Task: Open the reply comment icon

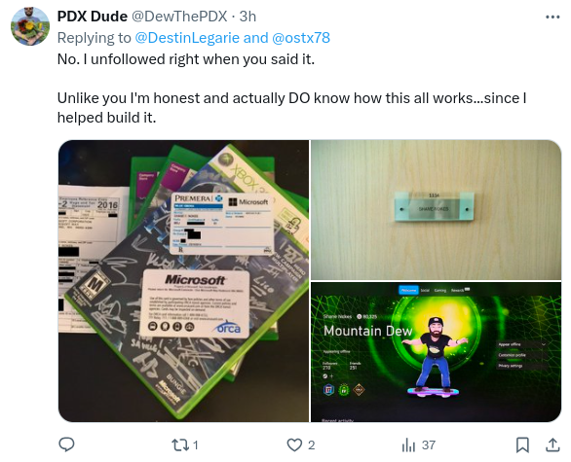Action: click(x=66, y=444)
